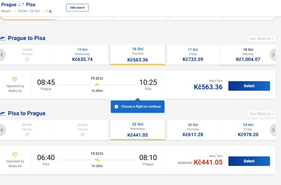Click the 16 Oct Thursday selected date tab

point(137,55)
